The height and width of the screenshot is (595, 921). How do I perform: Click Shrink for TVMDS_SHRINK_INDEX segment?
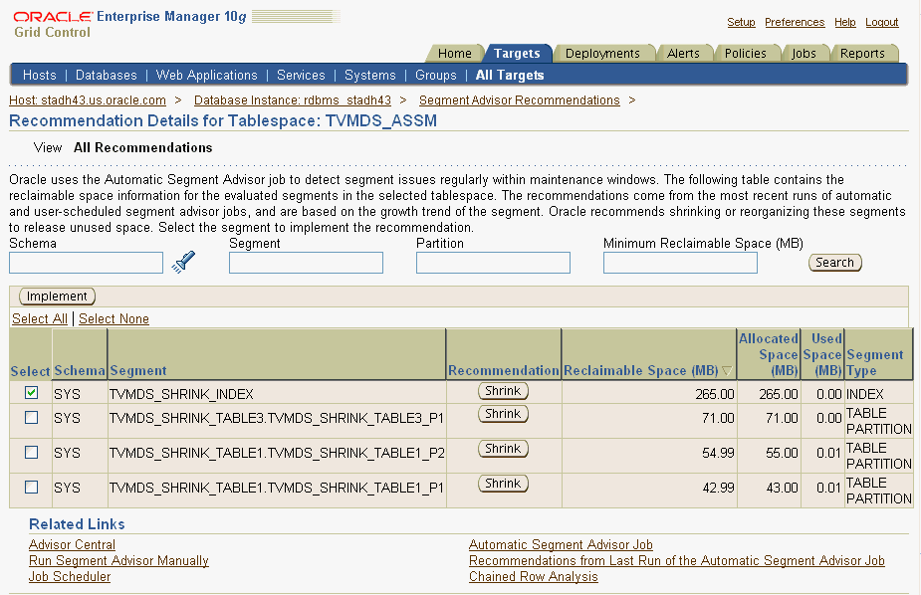tap(503, 392)
